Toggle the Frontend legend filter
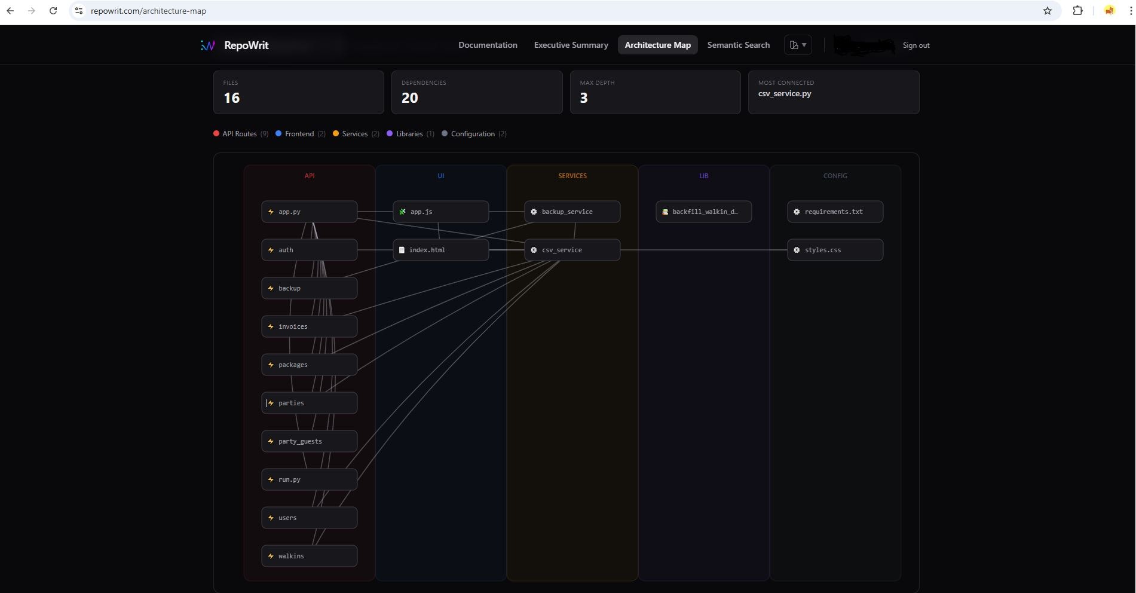The height and width of the screenshot is (593, 1136). (301, 134)
